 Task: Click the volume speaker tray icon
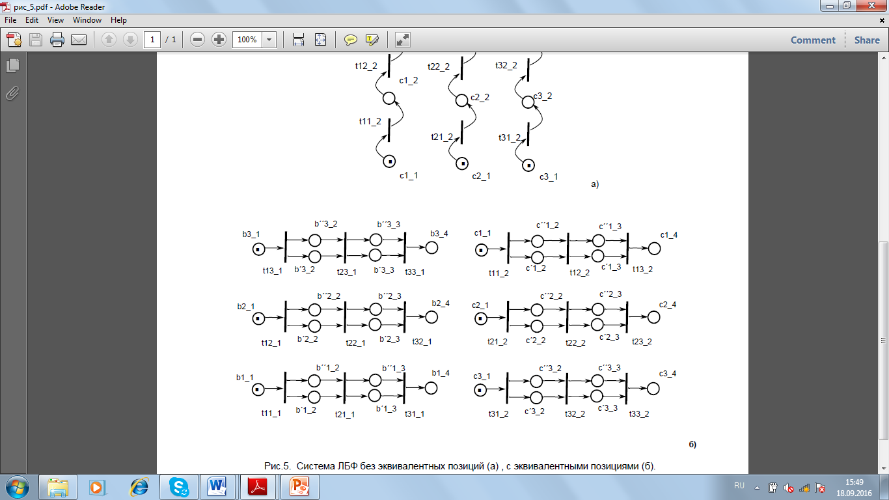coord(789,487)
